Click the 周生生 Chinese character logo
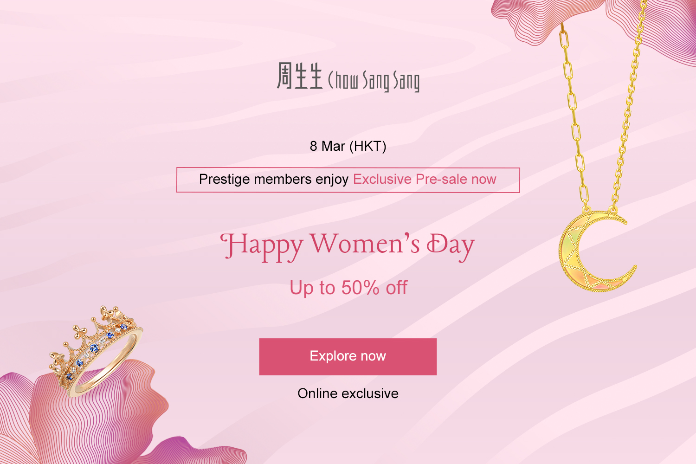 click(299, 76)
